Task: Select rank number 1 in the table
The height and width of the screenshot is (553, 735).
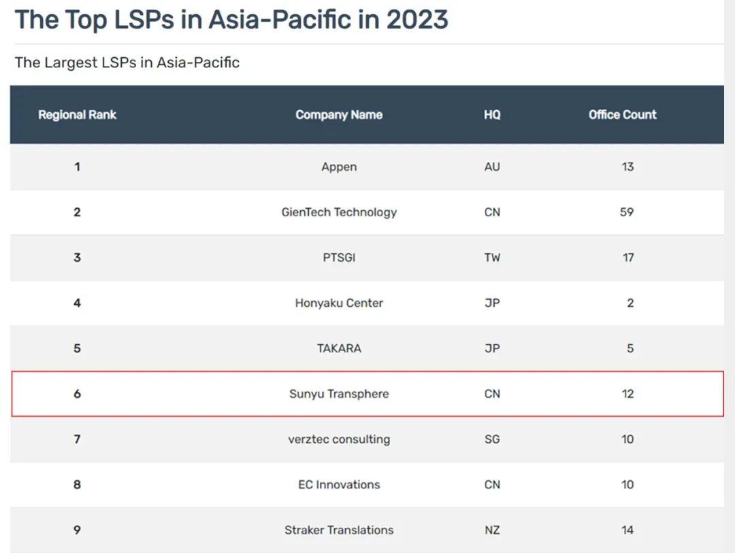Action: tap(77, 167)
